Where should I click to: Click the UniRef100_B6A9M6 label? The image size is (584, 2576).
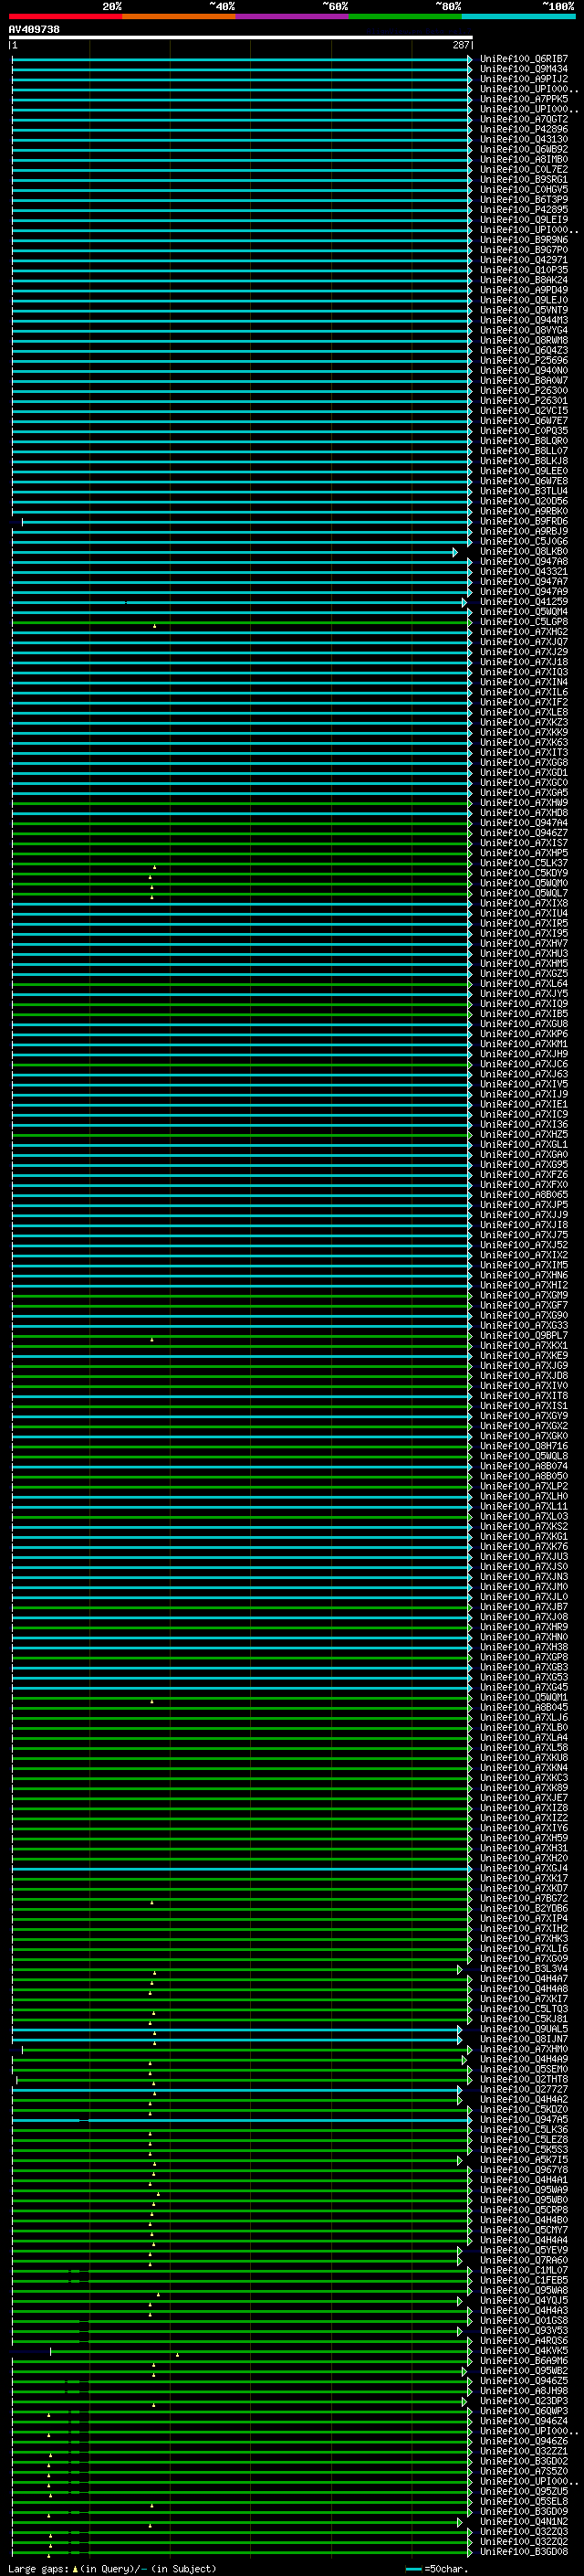[524, 2360]
